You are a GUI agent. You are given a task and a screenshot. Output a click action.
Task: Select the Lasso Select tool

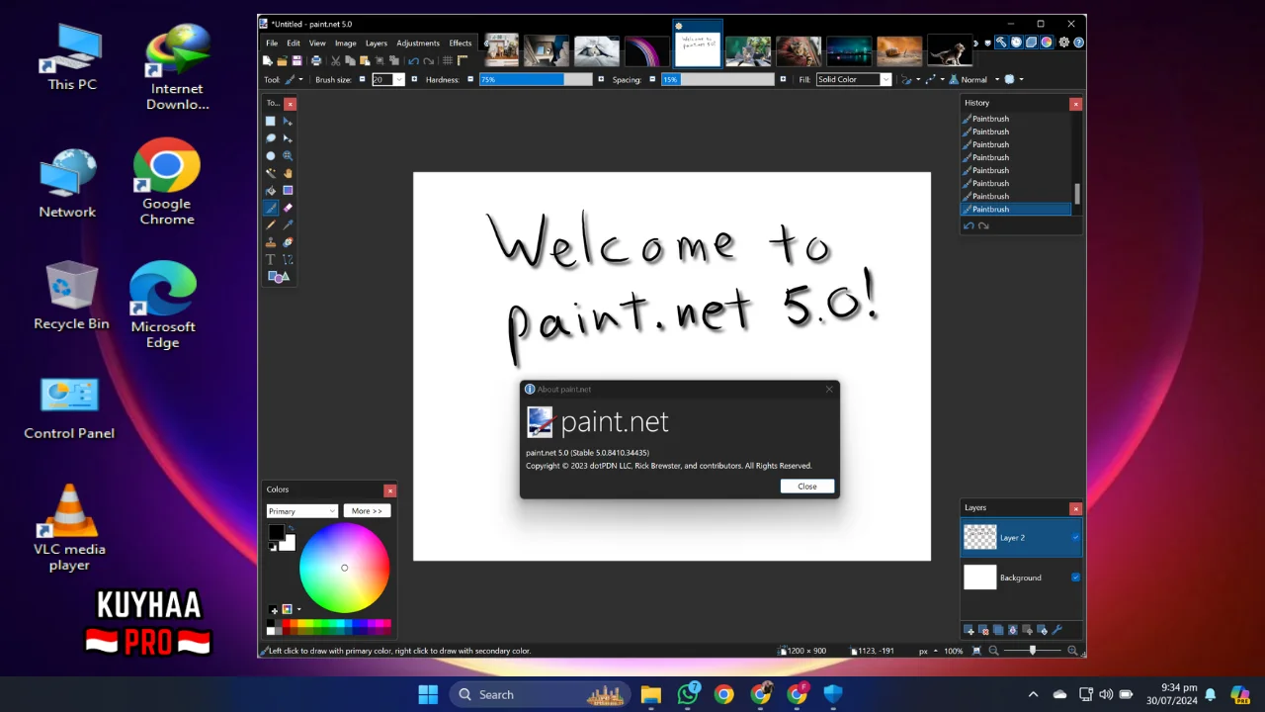(x=270, y=138)
